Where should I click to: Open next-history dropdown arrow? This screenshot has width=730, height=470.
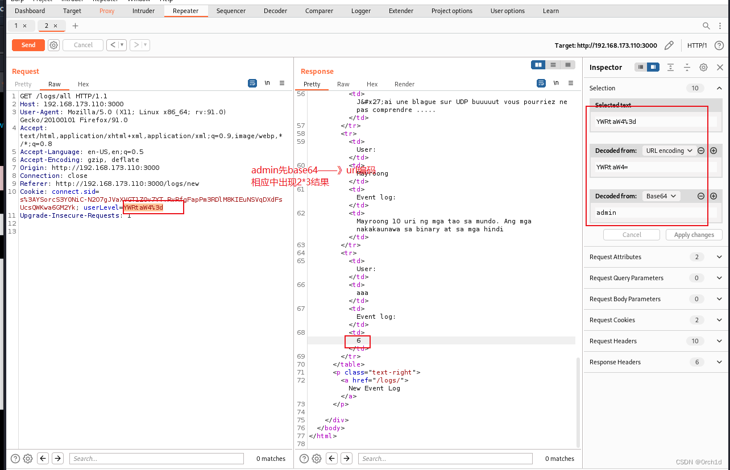[146, 45]
